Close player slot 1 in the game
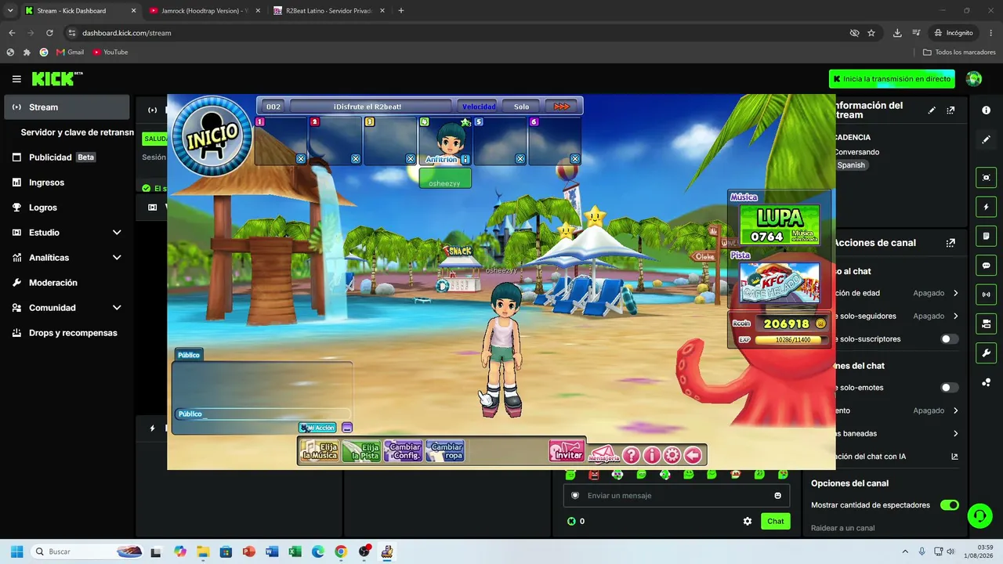 (301, 159)
